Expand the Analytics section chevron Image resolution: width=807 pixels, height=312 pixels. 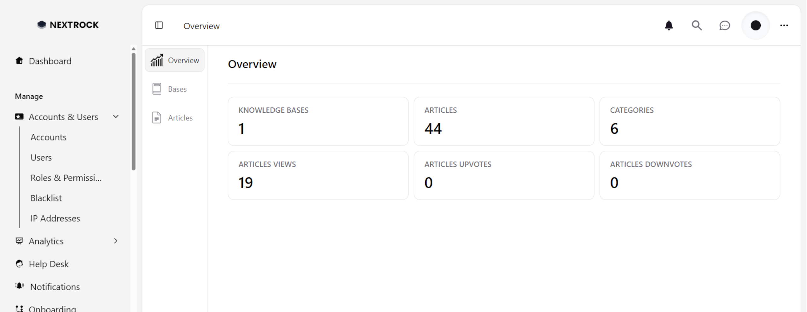pyautogui.click(x=116, y=241)
